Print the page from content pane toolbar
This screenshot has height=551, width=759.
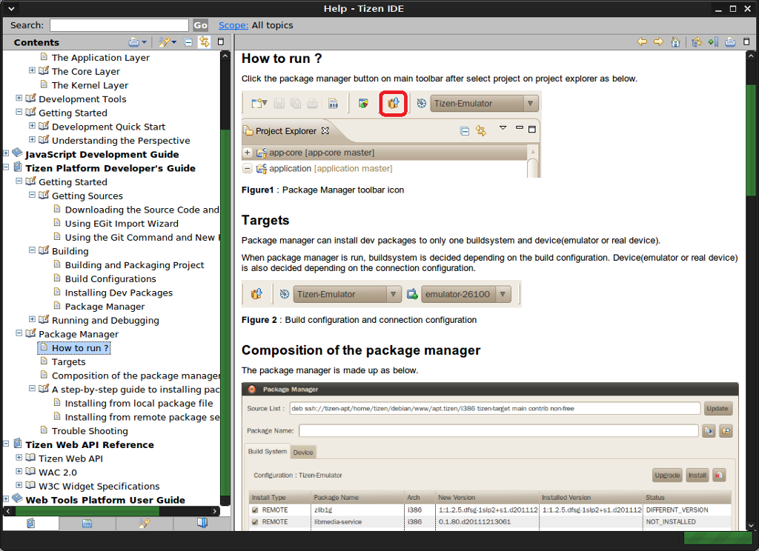730,42
